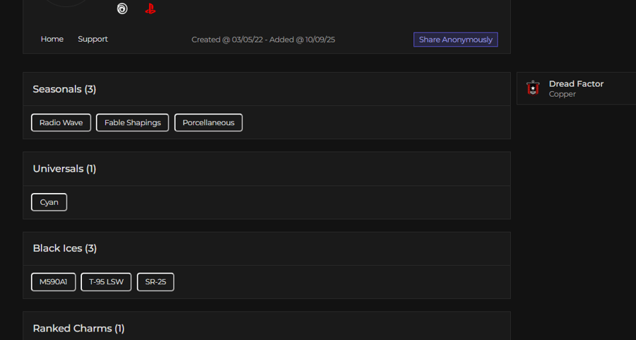636x340 pixels.
Task: Click the Ranked Charms (1) section header
Action: (x=78, y=328)
